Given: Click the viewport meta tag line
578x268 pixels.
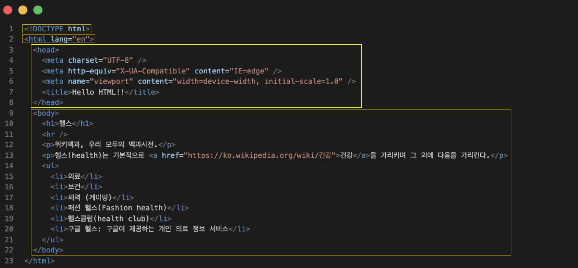Looking at the screenshot, I should point(199,81).
